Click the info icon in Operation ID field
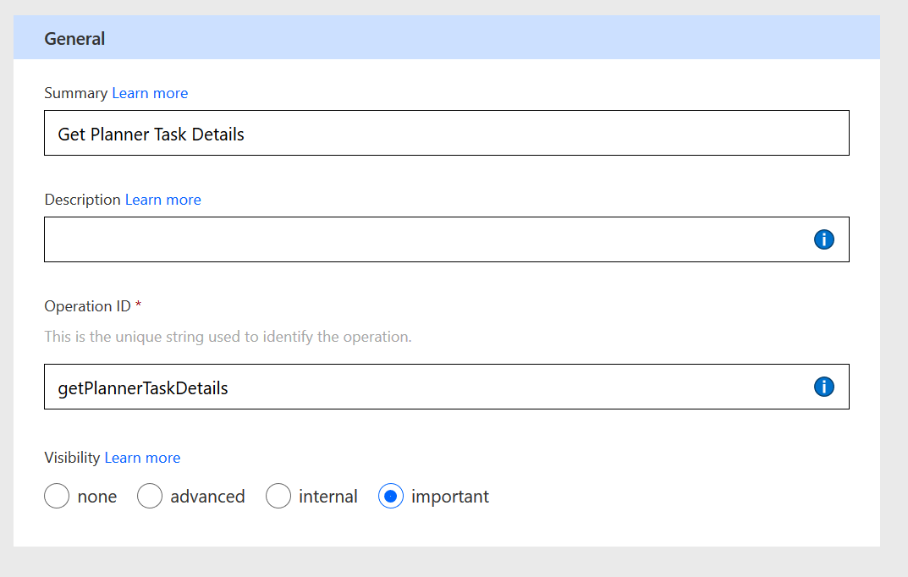 [x=823, y=387]
